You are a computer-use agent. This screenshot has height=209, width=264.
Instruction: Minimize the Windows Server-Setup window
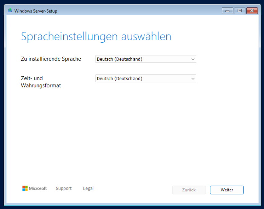pyautogui.click(x=227, y=11)
